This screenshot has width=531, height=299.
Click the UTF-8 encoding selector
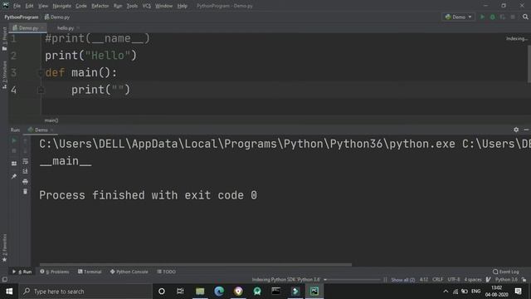point(454,280)
